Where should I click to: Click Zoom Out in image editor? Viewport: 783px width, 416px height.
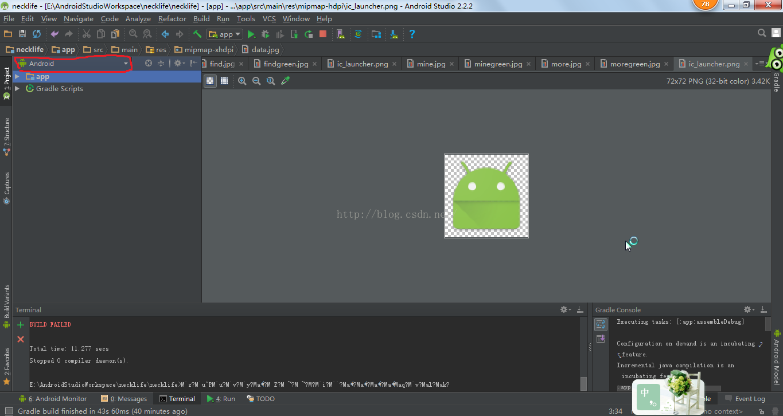256,81
